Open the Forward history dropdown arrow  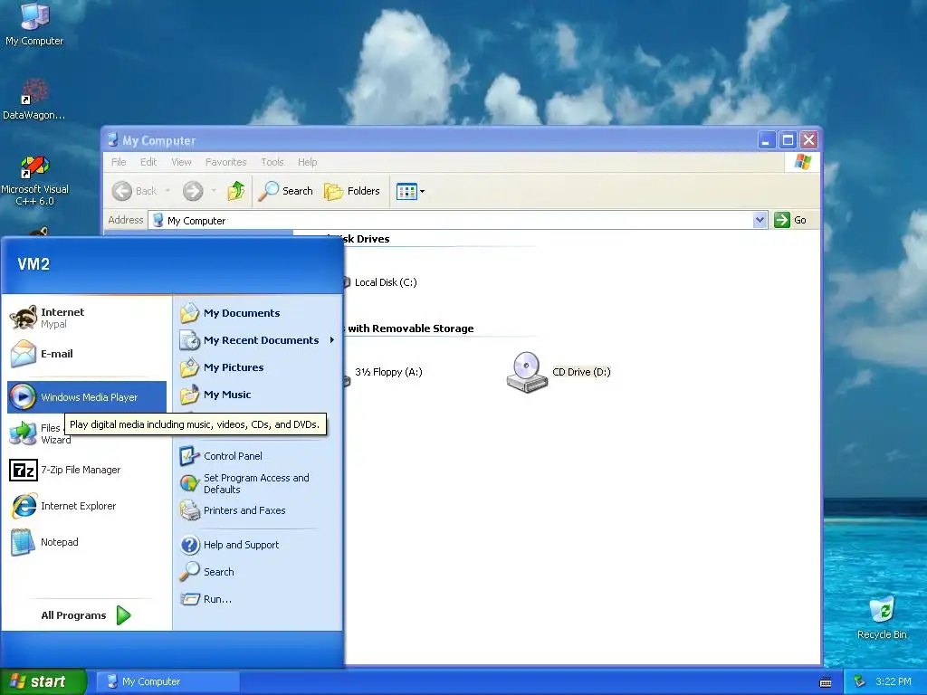point(214,191)
